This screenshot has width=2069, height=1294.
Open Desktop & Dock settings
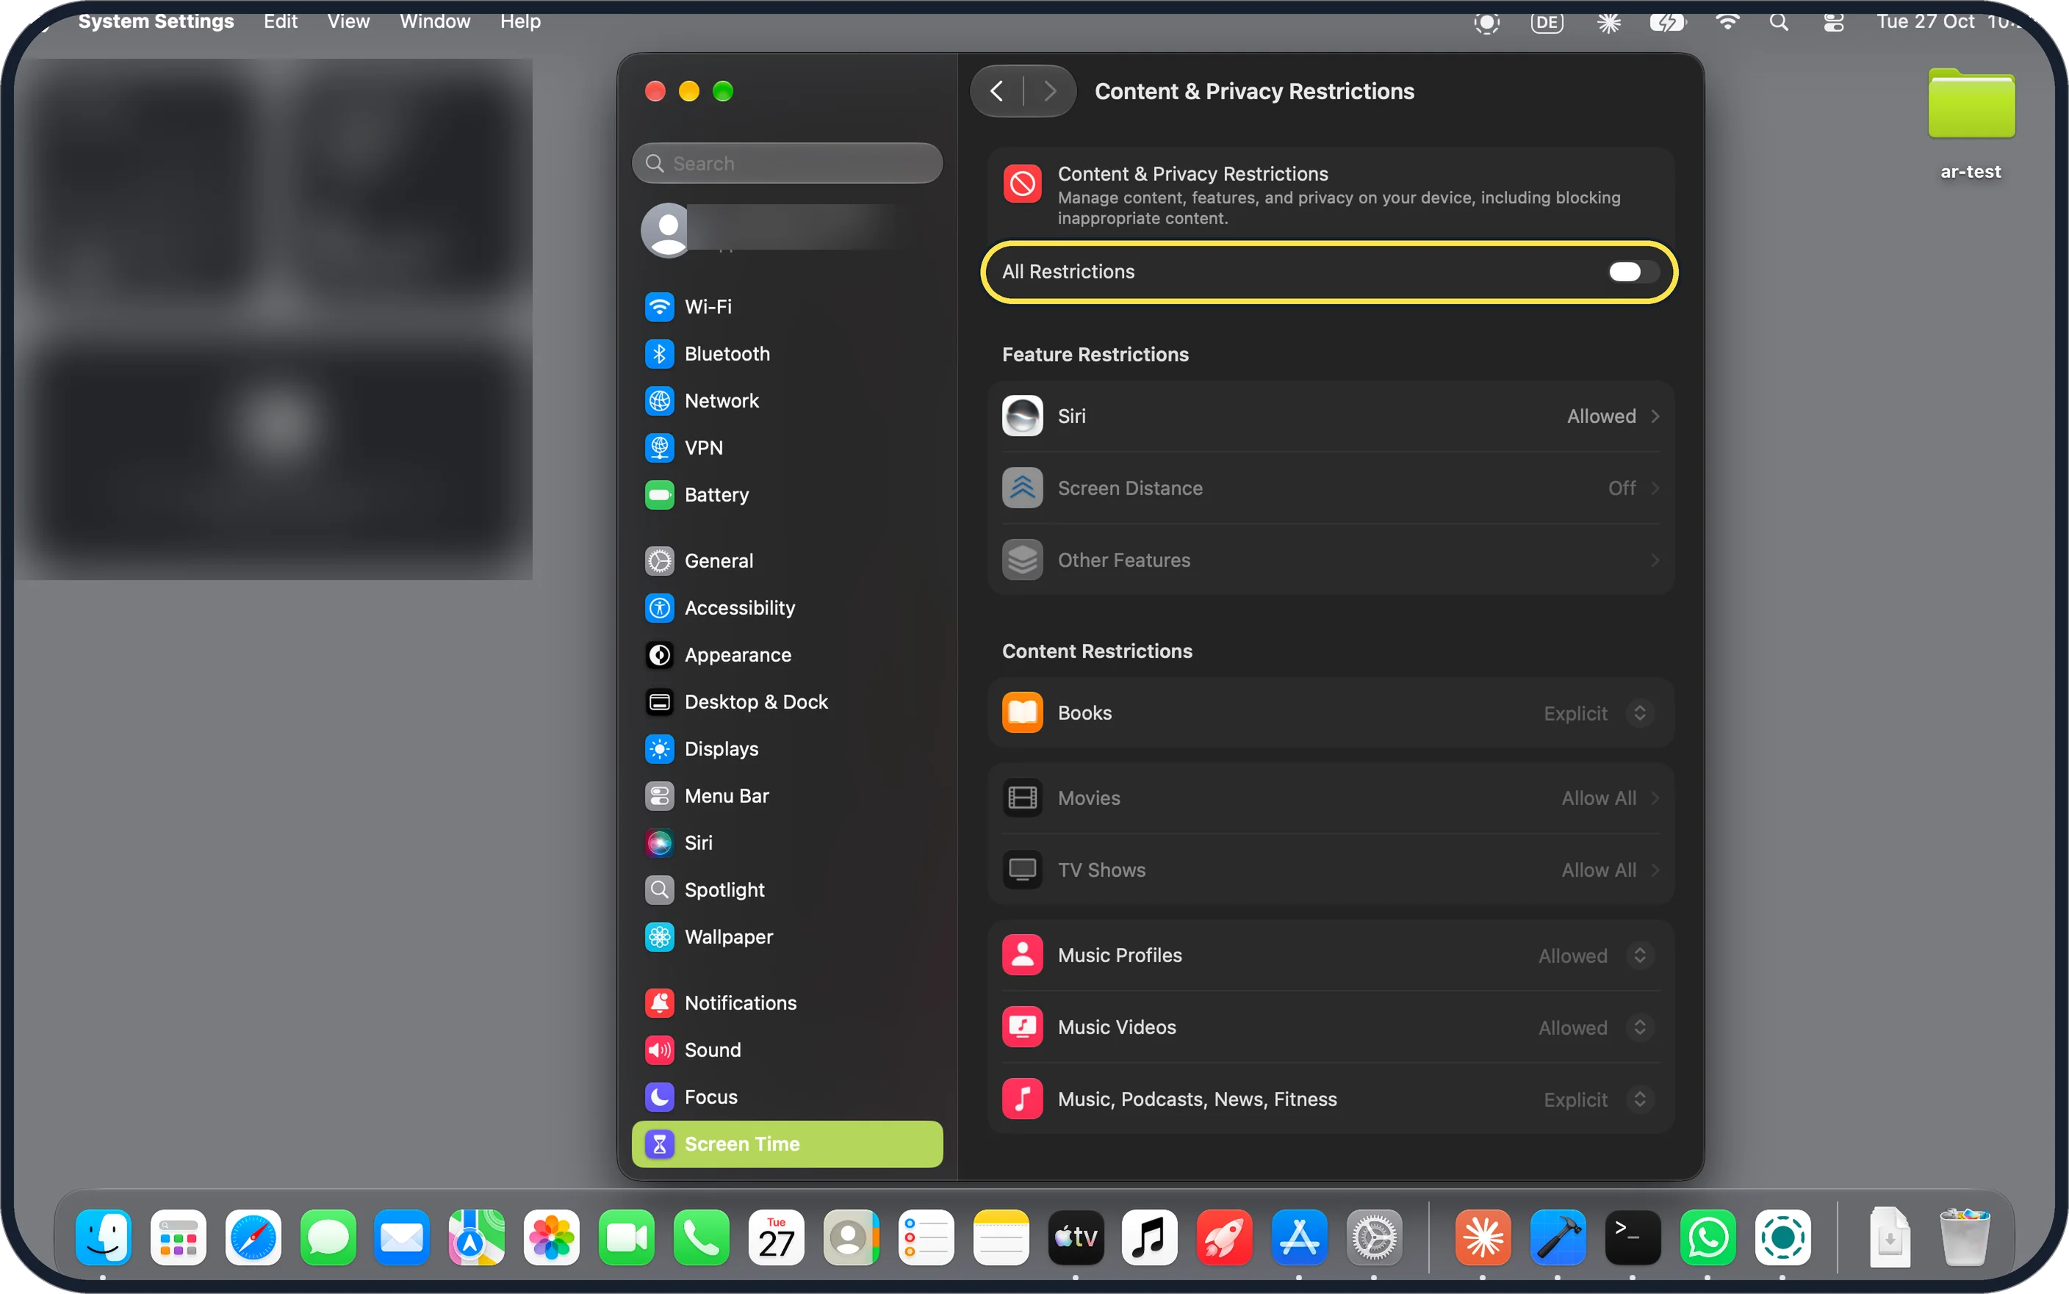coord(787,702)
